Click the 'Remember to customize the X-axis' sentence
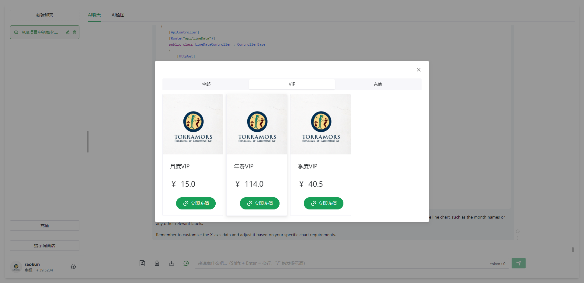Screen dimensions: 584x283 tap(246, 235)
